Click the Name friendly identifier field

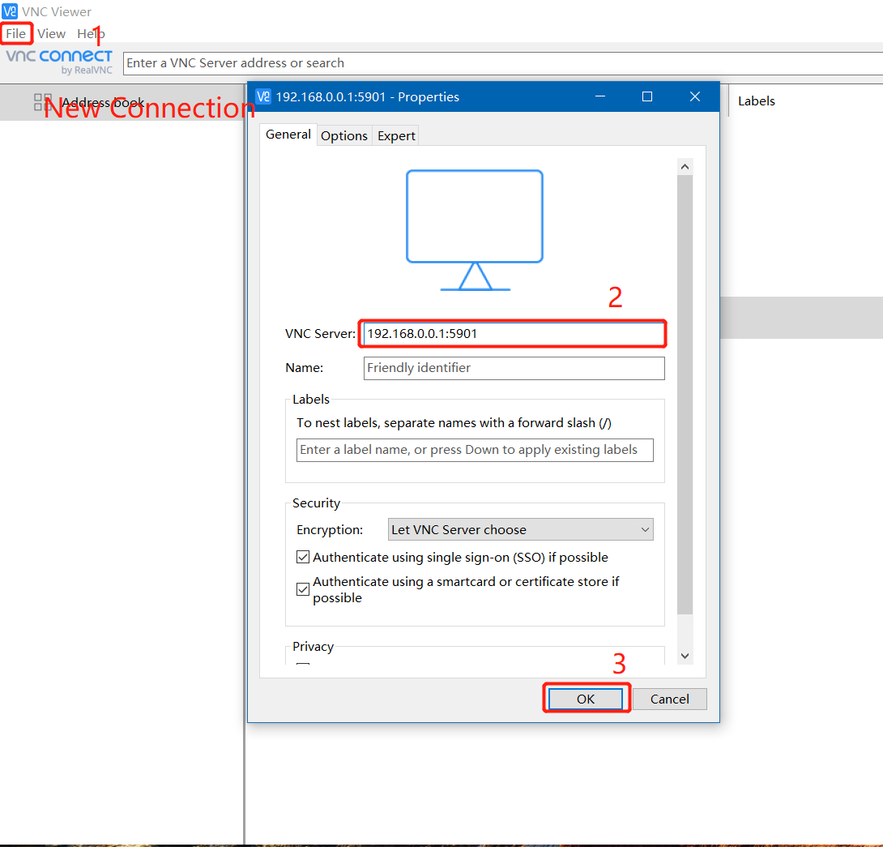(514, 368)
